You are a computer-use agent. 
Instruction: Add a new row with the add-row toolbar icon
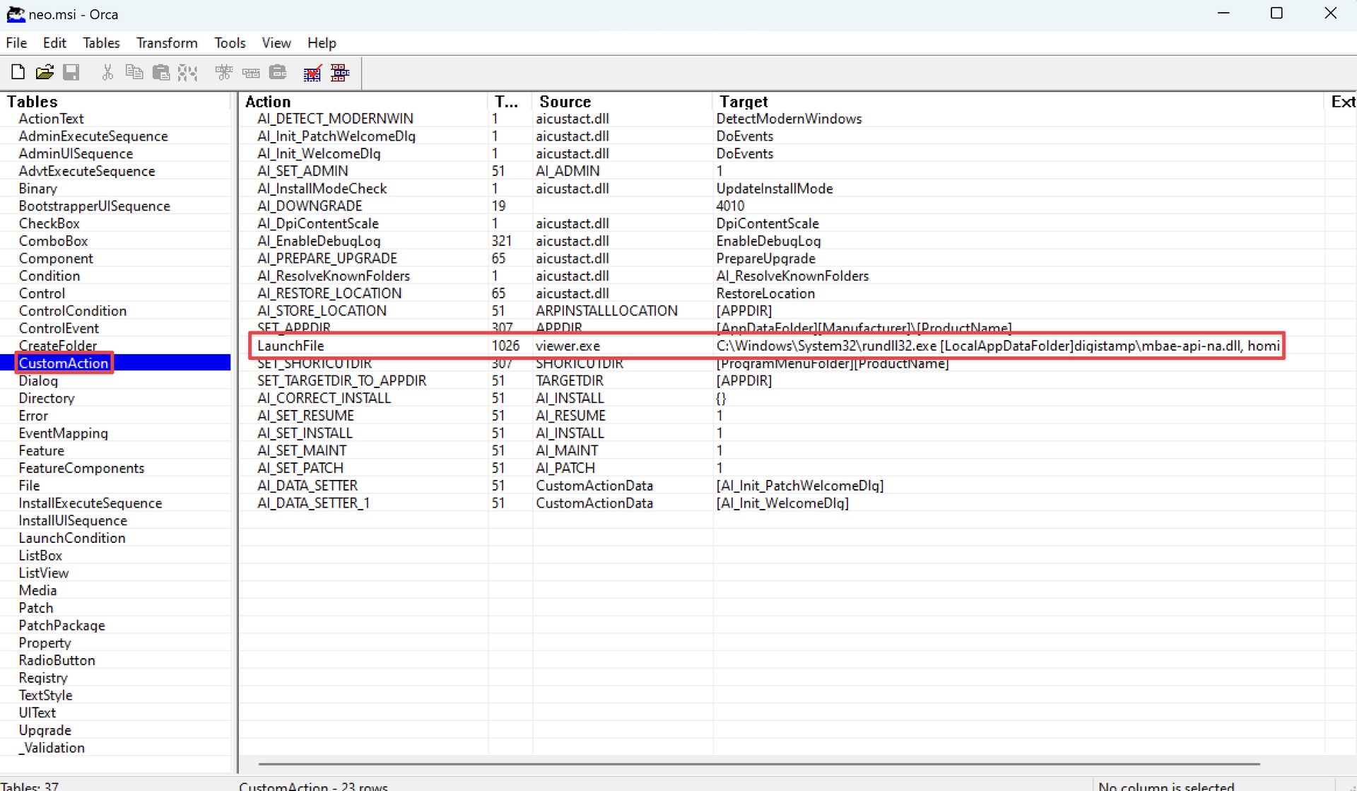(x=251, y=71)
